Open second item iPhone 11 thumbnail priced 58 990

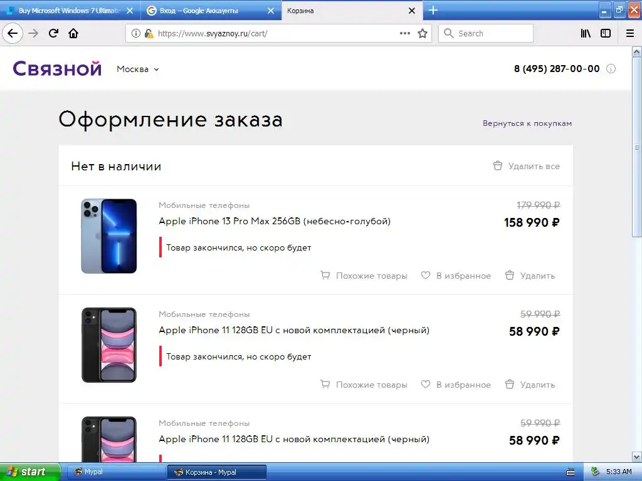pyautogui.click(x=109, y=345)
